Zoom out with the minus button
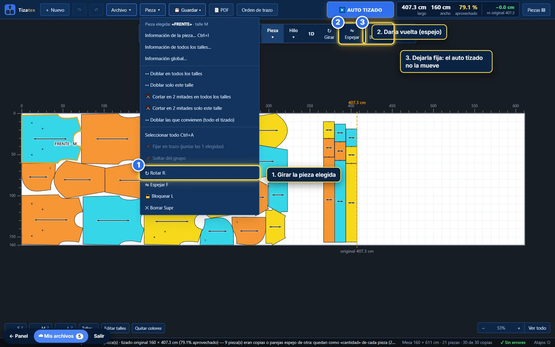This screenshot has height=347, width=555. pos(483,328)
